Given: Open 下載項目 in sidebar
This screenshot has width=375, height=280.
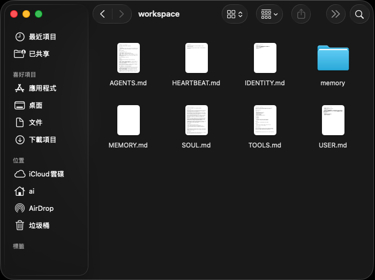Looking at the screenshot, I should 42,139.
